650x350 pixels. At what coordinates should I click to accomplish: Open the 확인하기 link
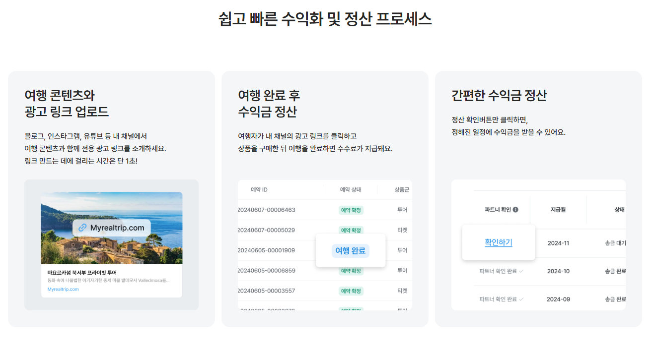499,242
